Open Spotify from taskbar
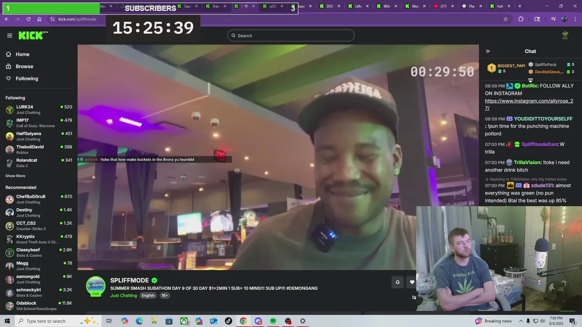The height and width of the screenshot is (327, 582). 273,321
